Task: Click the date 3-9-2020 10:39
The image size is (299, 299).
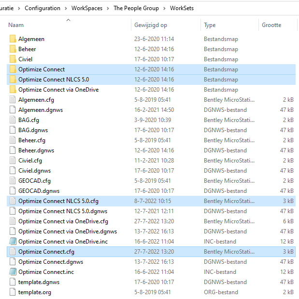Action: pyautogui.click(x=153, y=120)
